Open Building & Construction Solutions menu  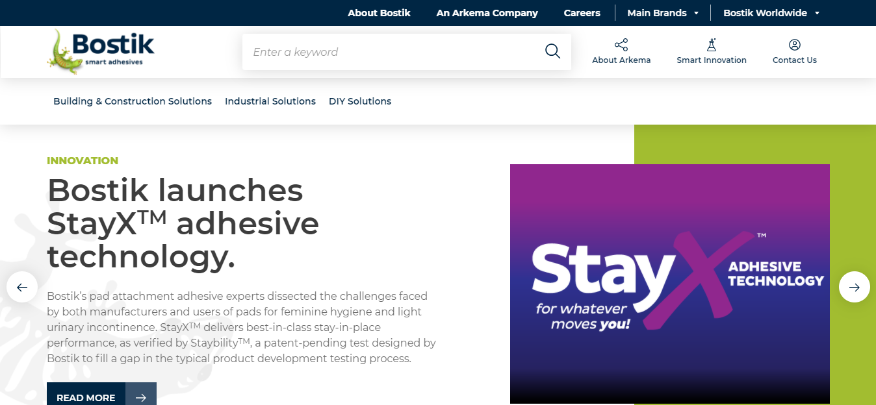tap(133, 101)
